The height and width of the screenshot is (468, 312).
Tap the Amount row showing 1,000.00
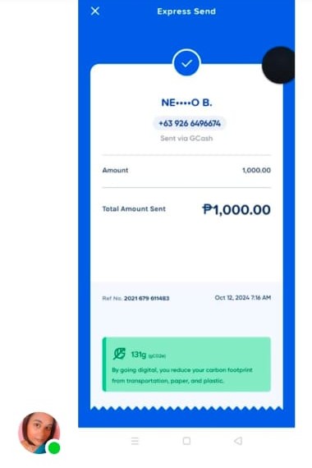coord(186,171)
